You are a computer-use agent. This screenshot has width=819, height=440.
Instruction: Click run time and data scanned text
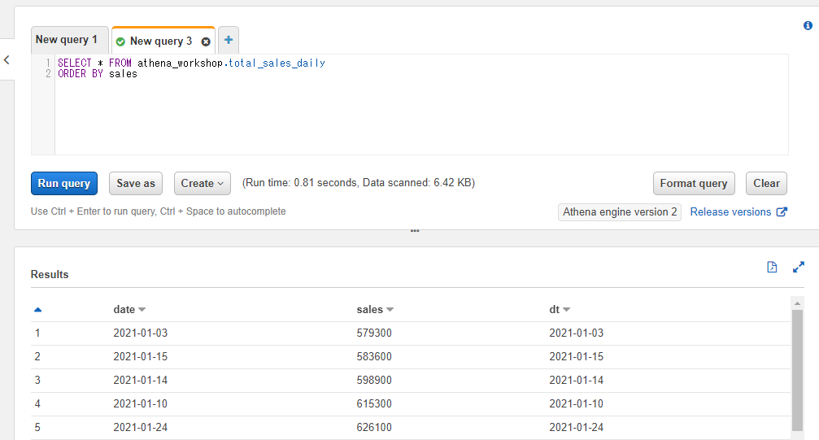point(359,183)
